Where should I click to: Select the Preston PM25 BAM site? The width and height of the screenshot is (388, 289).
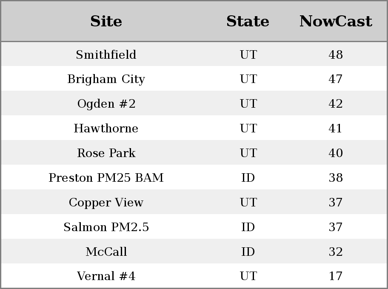point(106,178)
